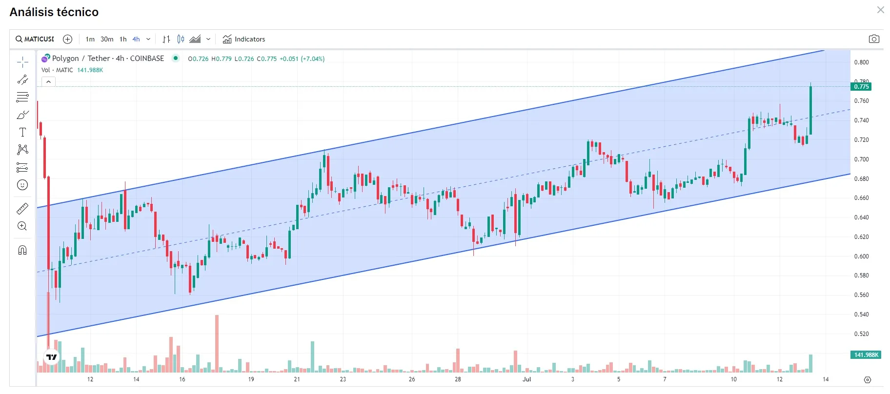Viewport: 890px width, 394px height.
Task: Click the 21 date axis label
Action: [297, 379]
